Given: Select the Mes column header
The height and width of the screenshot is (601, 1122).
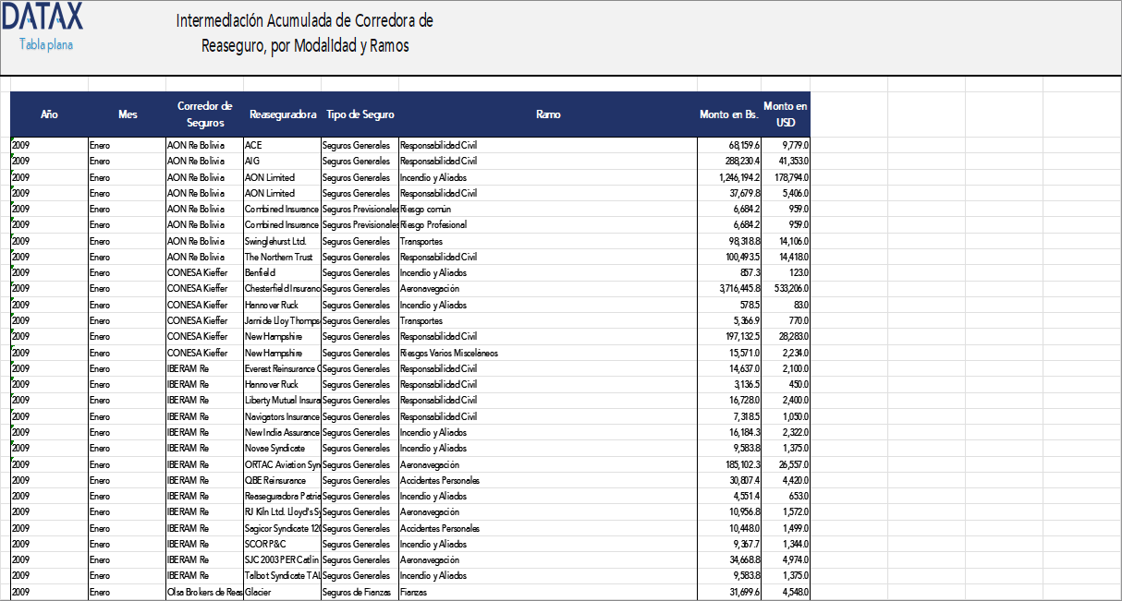Looking at the screenshot, I should [128, 114].
